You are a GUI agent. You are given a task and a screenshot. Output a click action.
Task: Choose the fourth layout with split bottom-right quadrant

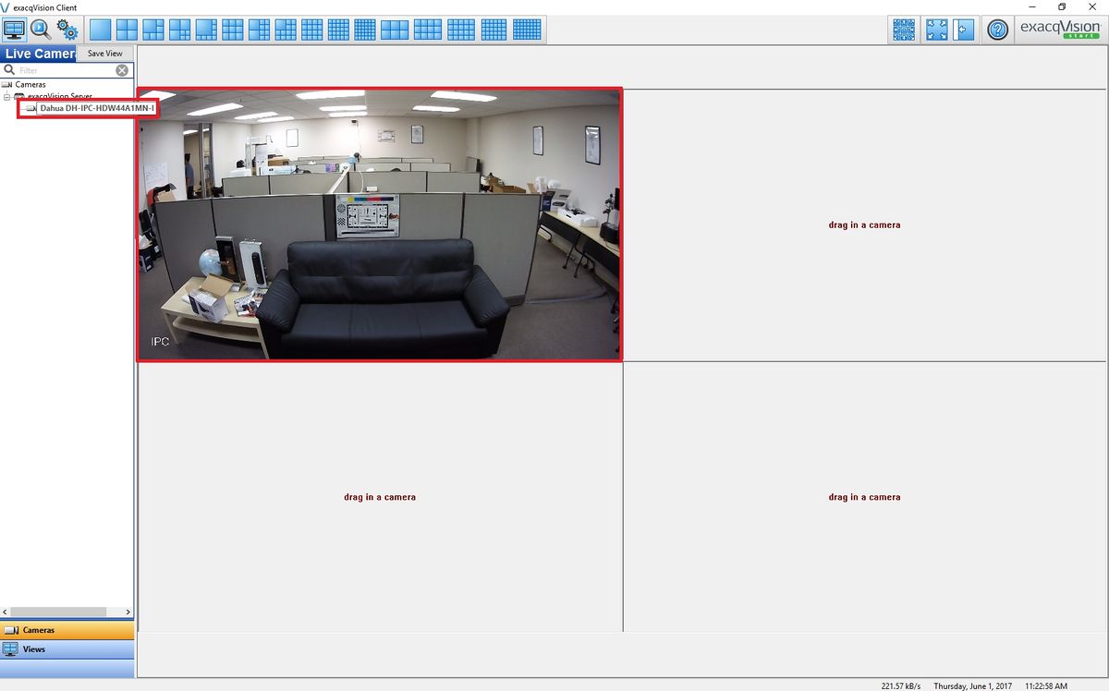[x=180, y=30]
